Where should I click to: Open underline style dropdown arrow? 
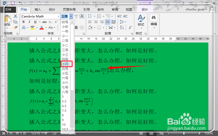(x=40, y=22)
